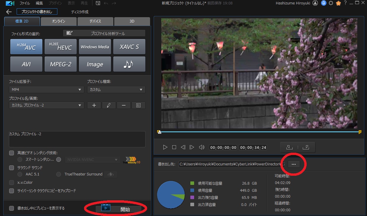Select Image file format
The width and height of the screenshot is (367, 216).
pos(95,64)
